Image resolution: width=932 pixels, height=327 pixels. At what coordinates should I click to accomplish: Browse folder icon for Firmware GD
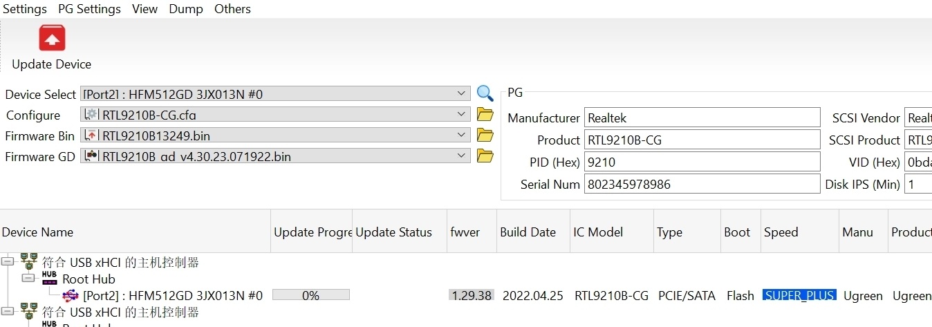pyautogui.click(x=485, y=156)
